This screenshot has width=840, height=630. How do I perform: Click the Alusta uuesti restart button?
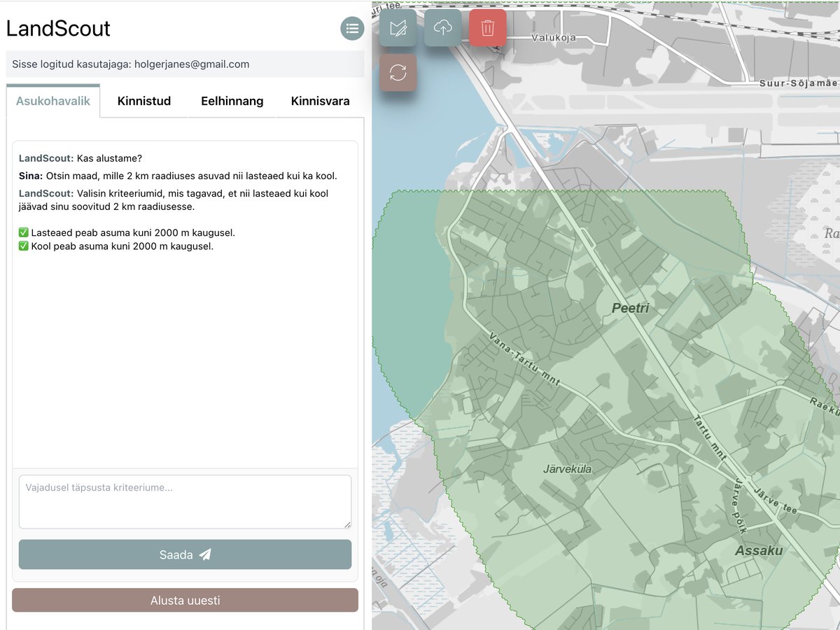(x=185, y=601)
